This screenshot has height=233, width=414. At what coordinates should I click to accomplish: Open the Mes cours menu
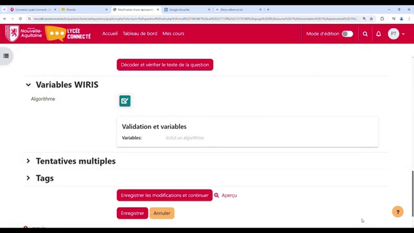click(173, 33)
